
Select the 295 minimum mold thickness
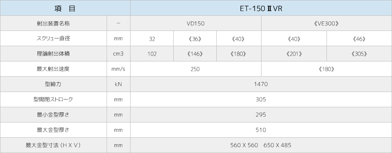pos(261,115)
